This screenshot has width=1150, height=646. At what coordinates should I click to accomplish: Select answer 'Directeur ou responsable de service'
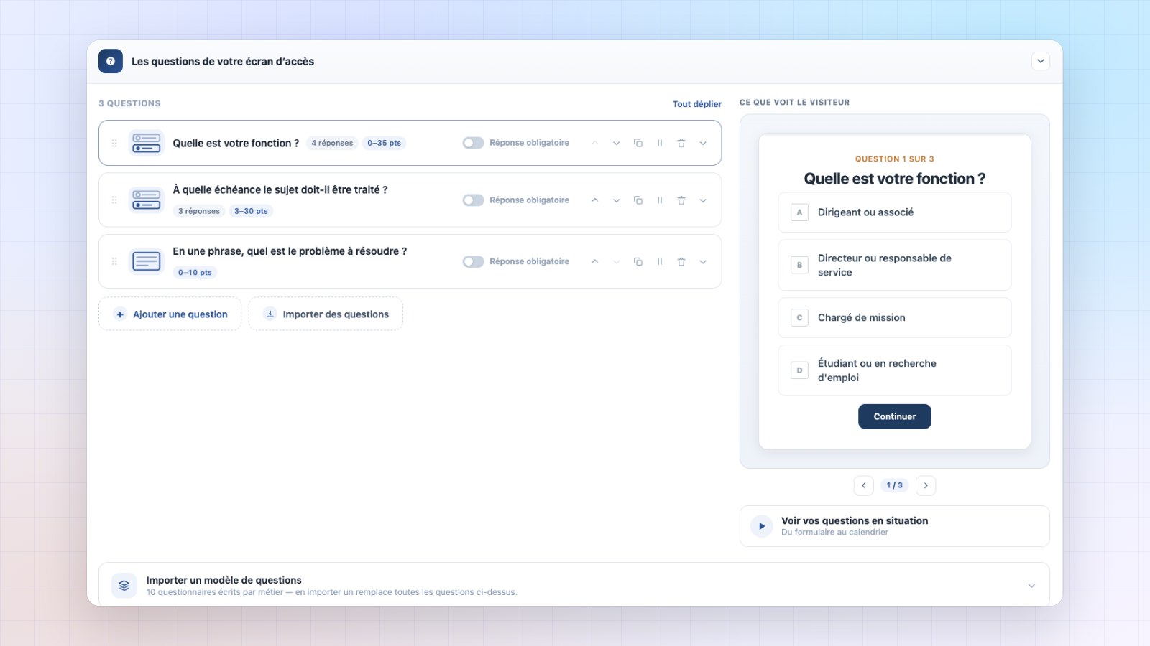[x=894, y=265]
